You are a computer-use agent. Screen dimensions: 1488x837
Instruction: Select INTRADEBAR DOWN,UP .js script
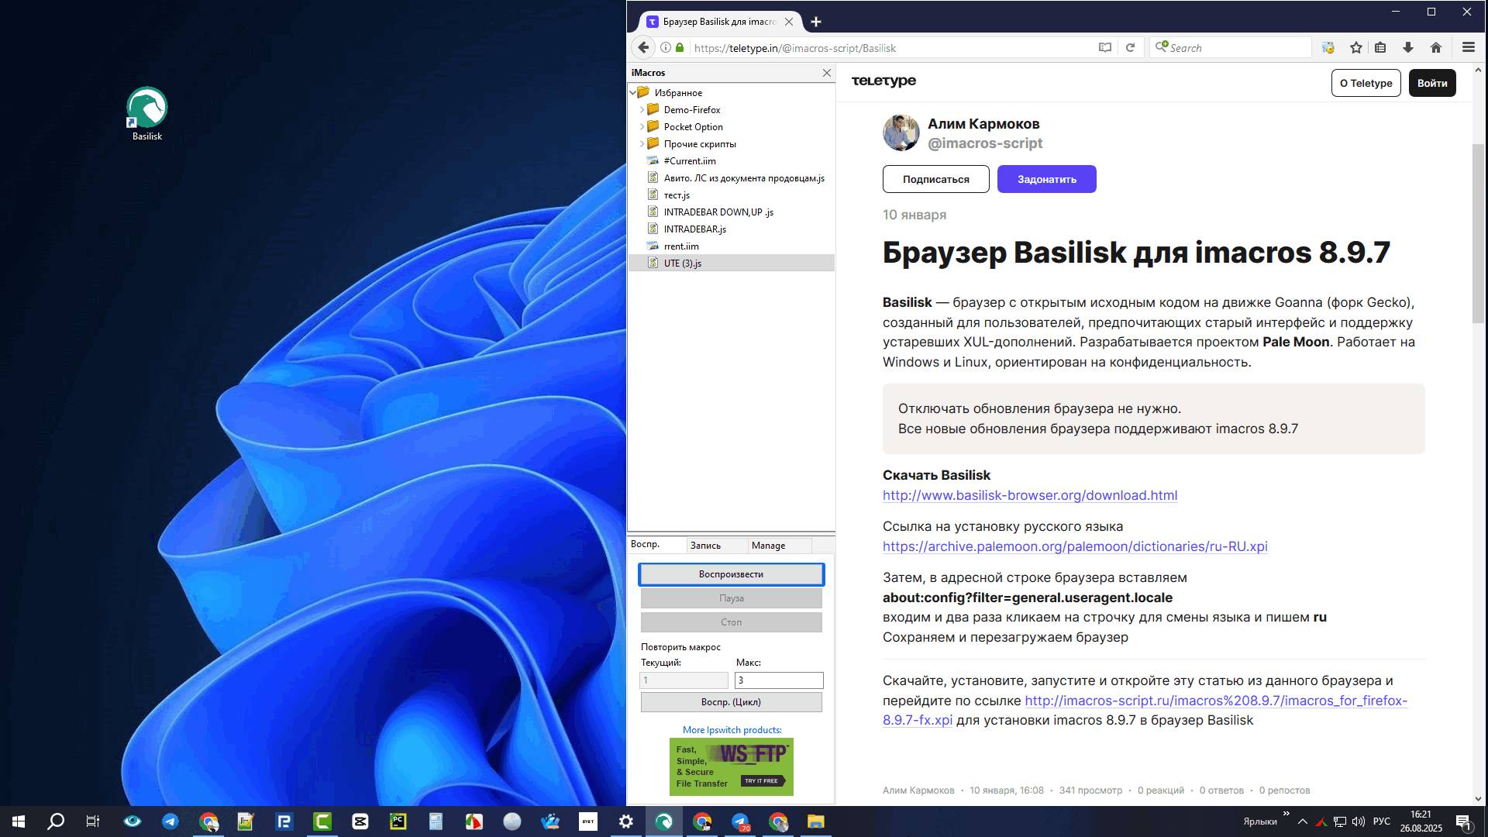[x=718, y=212]
